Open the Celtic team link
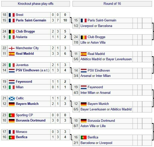This screenshot has width=154, height=147. pyautogui.click(x=20, y=98)
